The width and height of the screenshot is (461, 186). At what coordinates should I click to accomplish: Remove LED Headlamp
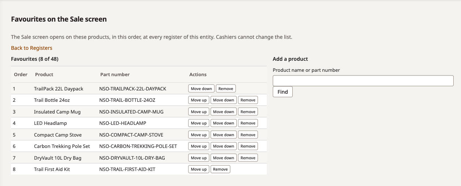(x=248, y=123)
